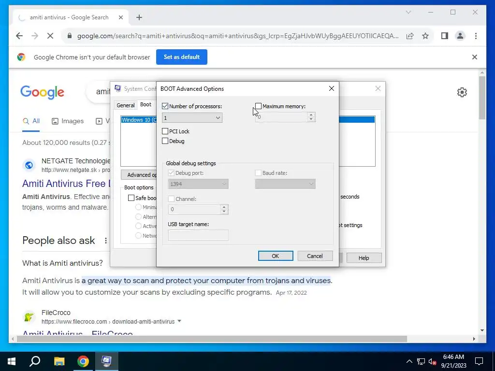Open Google search settings gear
Screen dimensions: 495x371
tap(462, 92)
